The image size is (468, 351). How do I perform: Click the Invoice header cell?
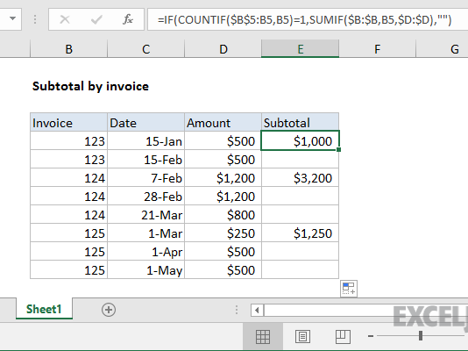[x=68, y=122]
